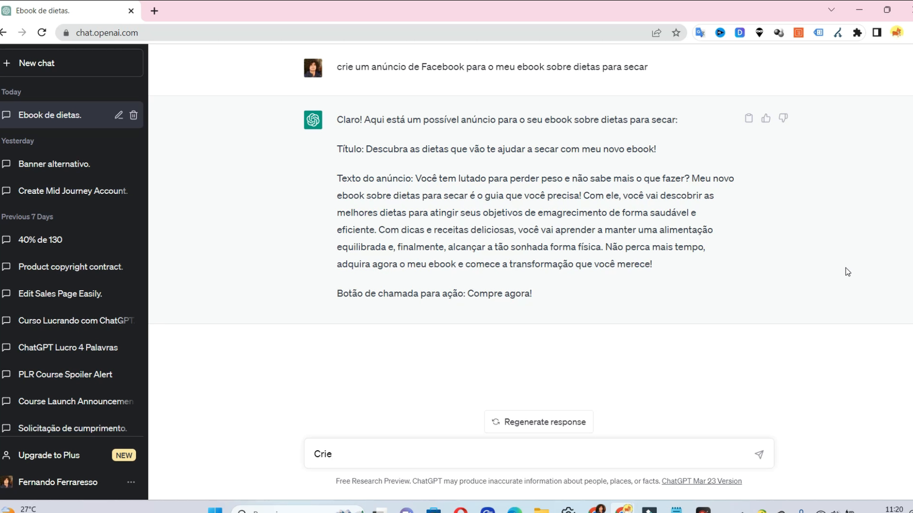Open the weather widget showing 27°C
Screen dimensions: 913x513
click(x=20, y=509)
